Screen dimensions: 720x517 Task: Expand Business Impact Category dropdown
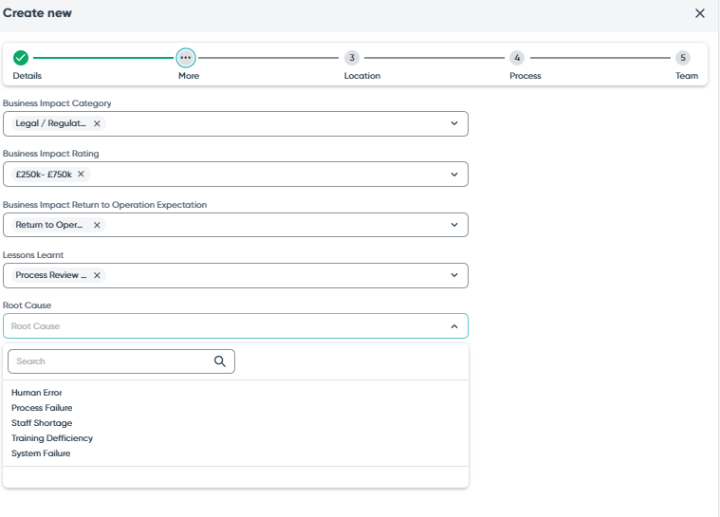[453, 123]
